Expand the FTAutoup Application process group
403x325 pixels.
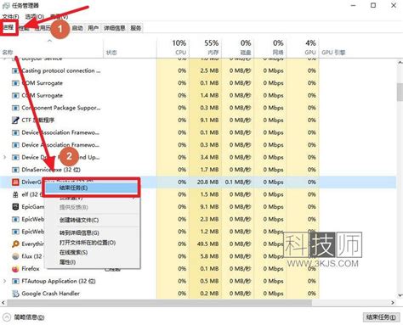tap(4, 281)
